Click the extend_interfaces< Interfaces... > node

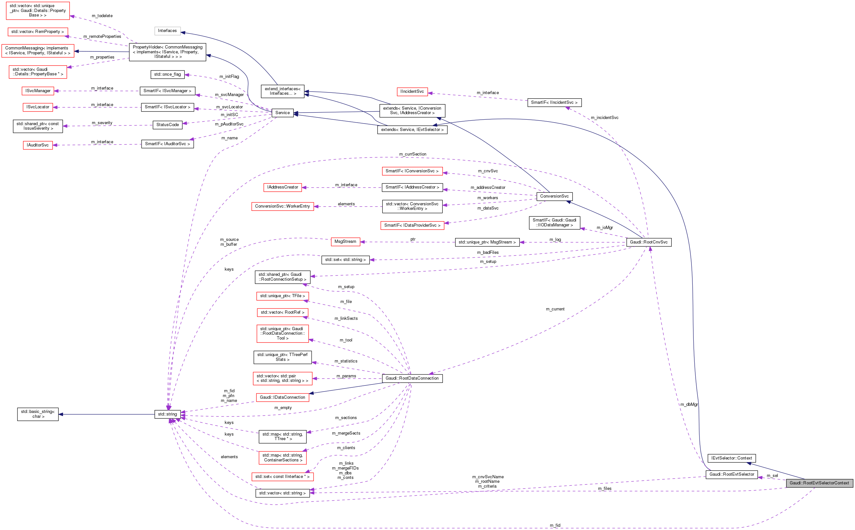pyautogui.click(x=283, y=91)
